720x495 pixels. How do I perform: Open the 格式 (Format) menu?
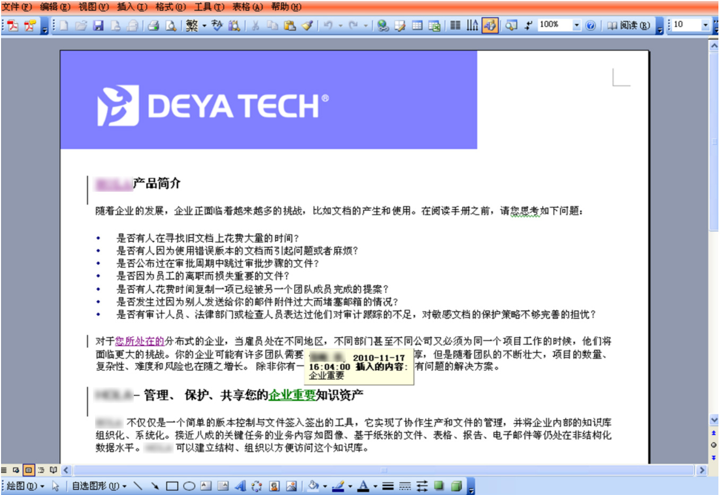(x=170, y=7)
